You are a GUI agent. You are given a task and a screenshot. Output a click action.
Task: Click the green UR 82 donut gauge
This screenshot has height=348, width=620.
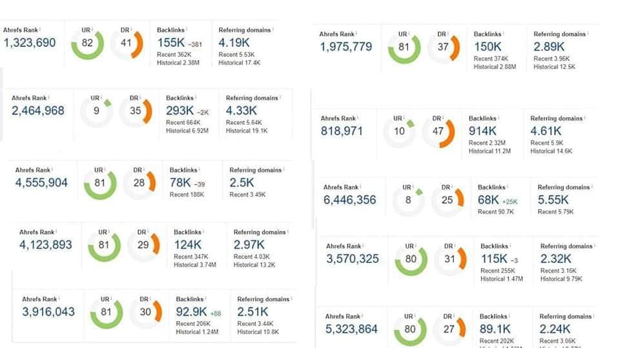[x=87, y=43]
